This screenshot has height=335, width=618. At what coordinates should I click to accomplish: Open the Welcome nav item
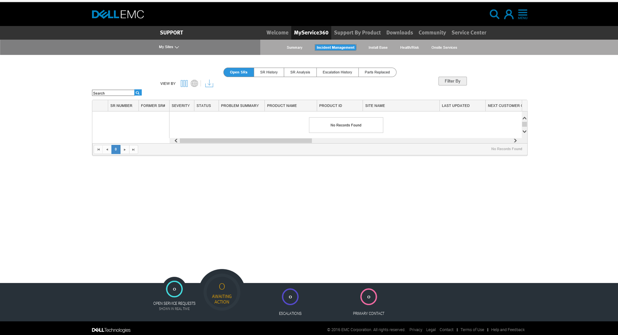[x=277, y=32]
